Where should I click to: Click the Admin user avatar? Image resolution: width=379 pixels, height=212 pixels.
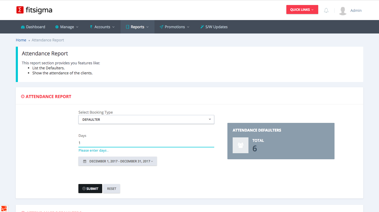click(342, 11)
